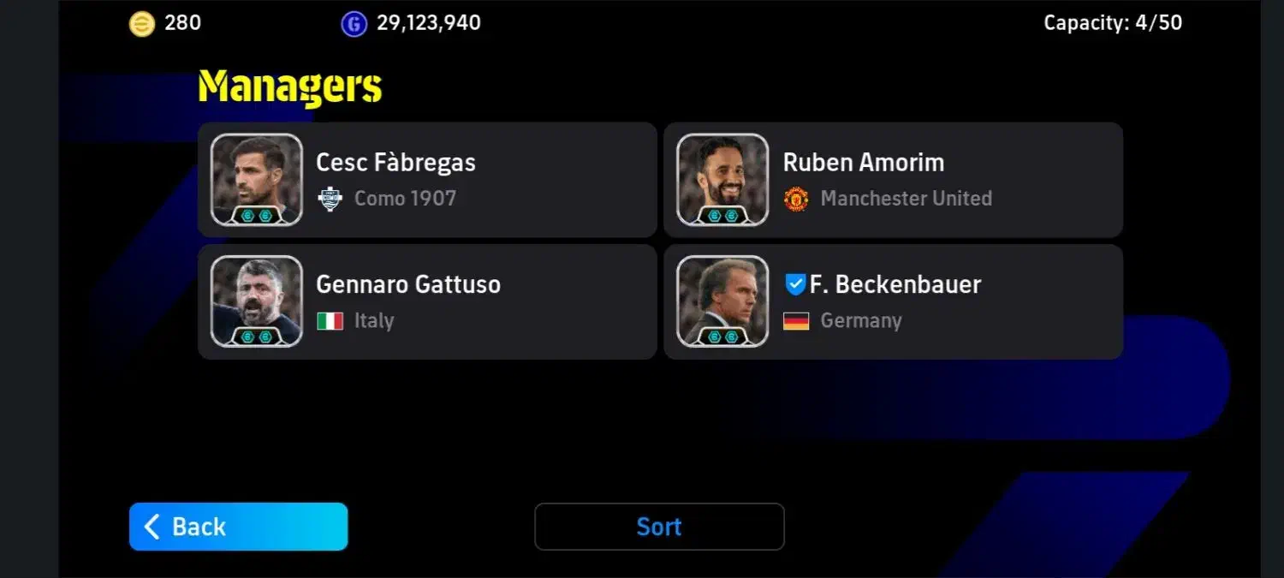Click the back arrow chevron icon
The image size is (1284, 578).
click(x=152, y=527)
